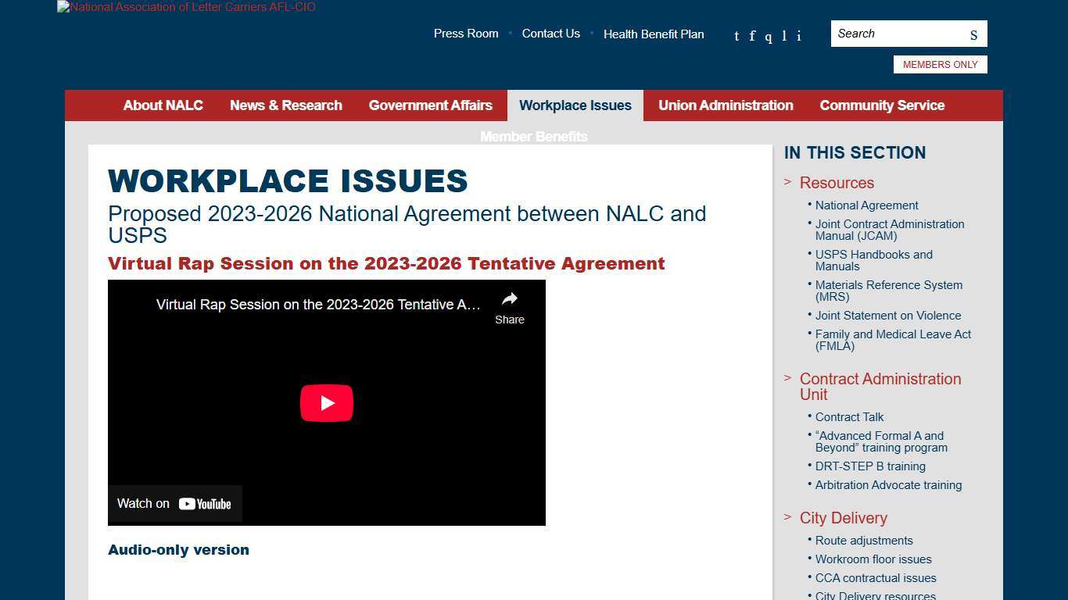Switch to the Workplace Issues tab
Image resolution: width=1068 pixels, height=600 pixels.
point(575,105)
